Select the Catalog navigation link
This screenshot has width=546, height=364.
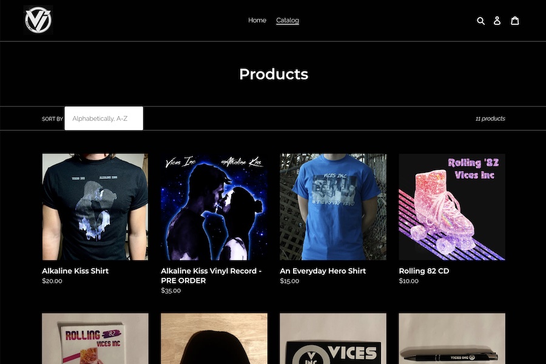pyautogui.click(x=287, y=20)
